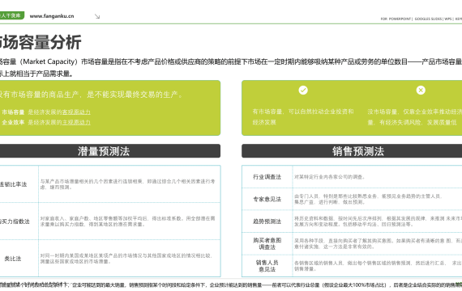
Task: Select the 连锁比率法 table cell
Action: coord(19,184)
